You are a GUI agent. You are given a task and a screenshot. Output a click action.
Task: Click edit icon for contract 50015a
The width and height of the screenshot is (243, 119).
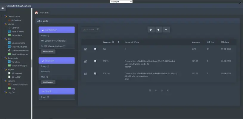tap(86, 73)
